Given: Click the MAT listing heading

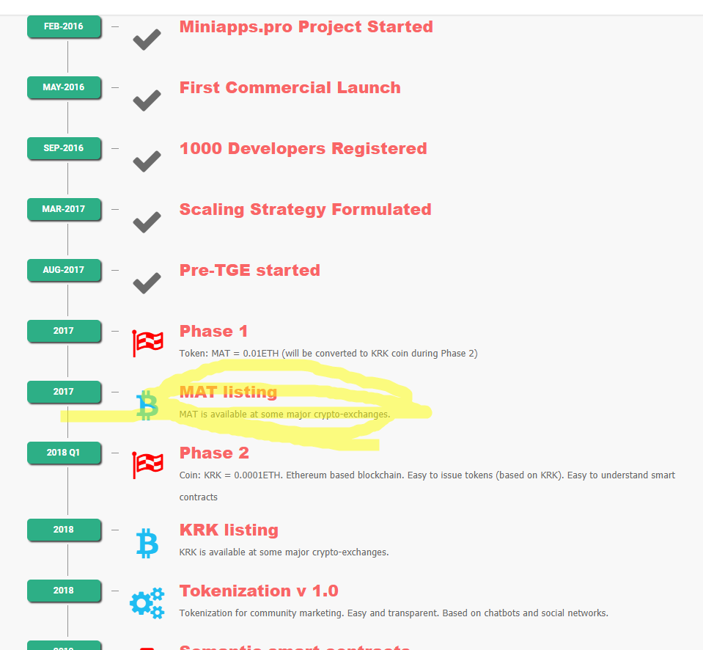Looking at the screenshot, I should click(x=228, y=392).
